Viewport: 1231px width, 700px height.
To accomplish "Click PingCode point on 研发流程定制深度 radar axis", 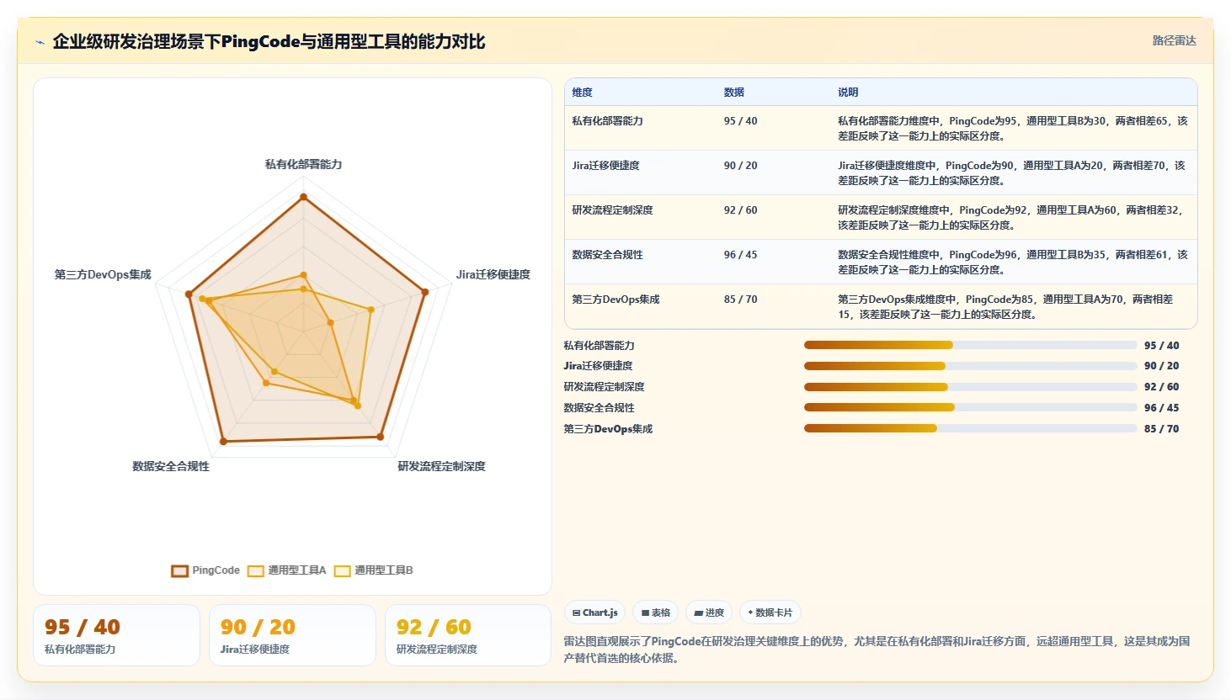I will pyautogui.click(x=381, y=437).
